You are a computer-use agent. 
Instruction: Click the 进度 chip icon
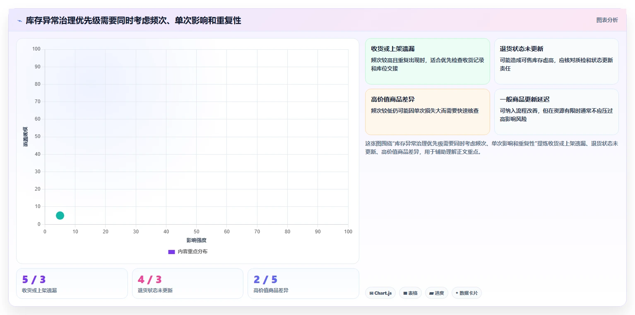[x=431, y=293]
